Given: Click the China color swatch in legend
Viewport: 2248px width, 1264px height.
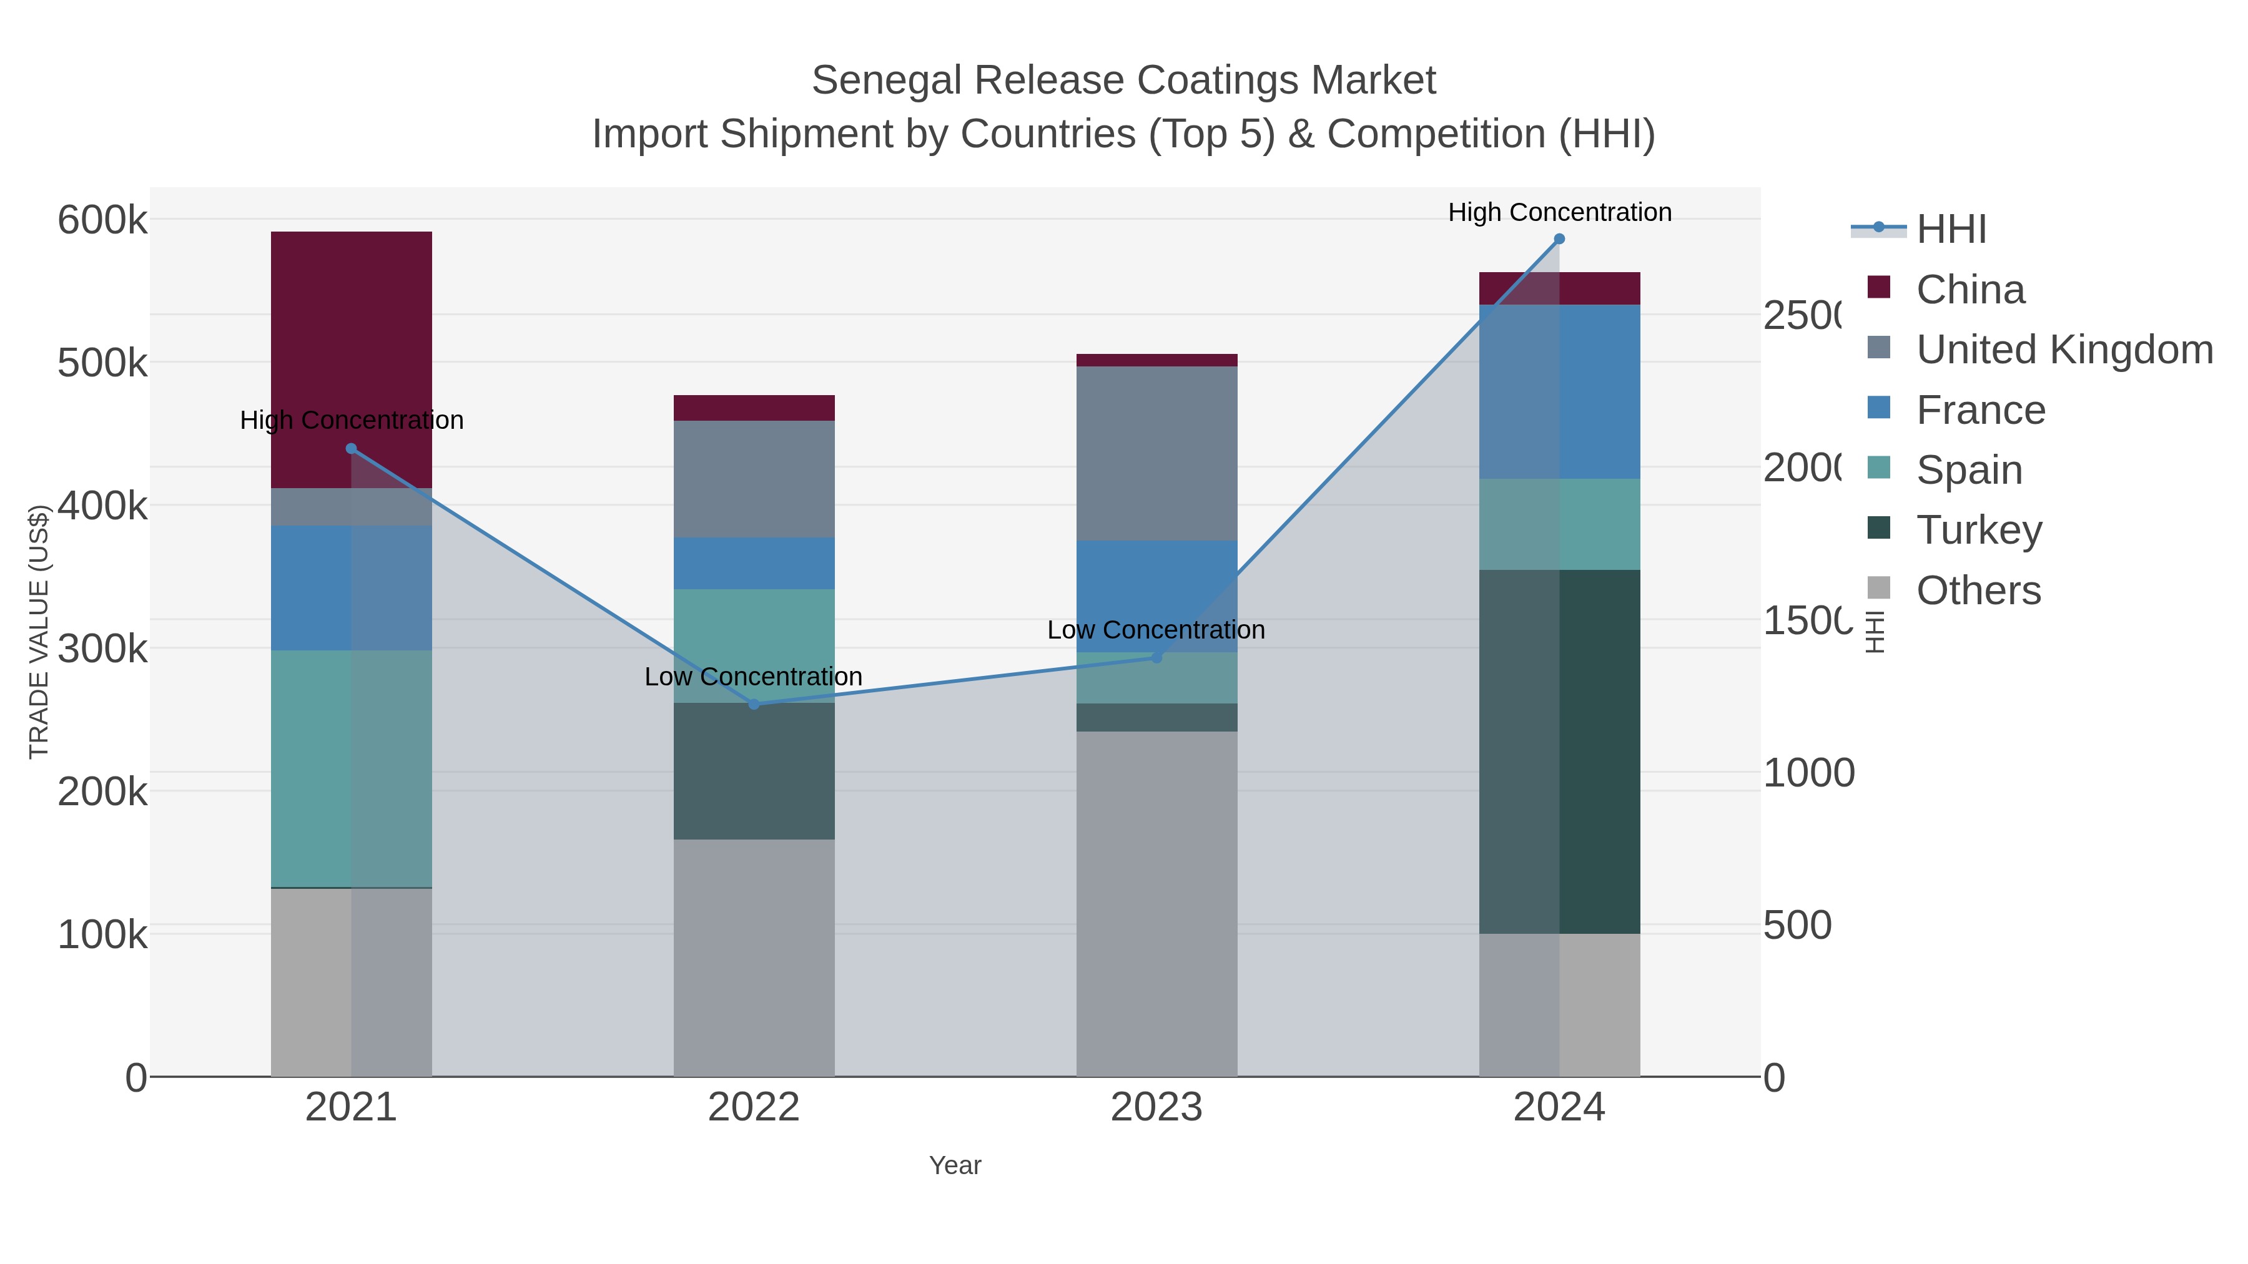Looking at the screenshot, I should pyautogui.click(x=1879, y=287).
